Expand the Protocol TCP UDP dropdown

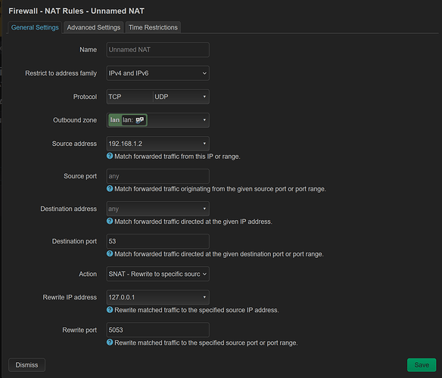click(x=158, y=97)
